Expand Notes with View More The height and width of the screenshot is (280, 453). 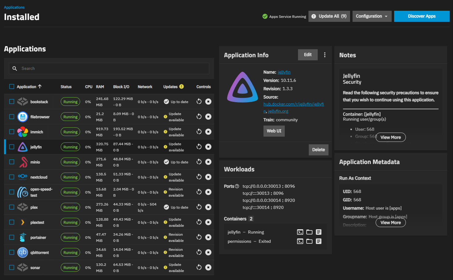[x=390, y=137]
